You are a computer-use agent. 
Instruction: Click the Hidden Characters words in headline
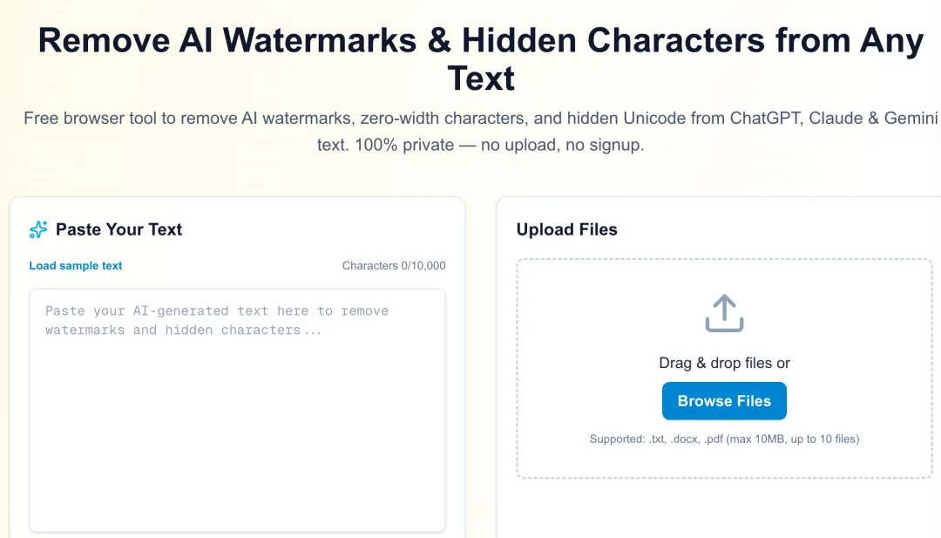point(613,41)
